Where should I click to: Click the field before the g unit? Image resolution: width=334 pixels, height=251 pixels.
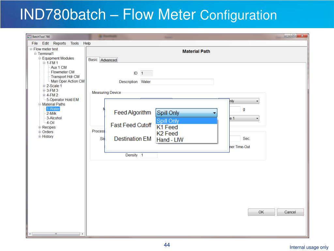235,109
